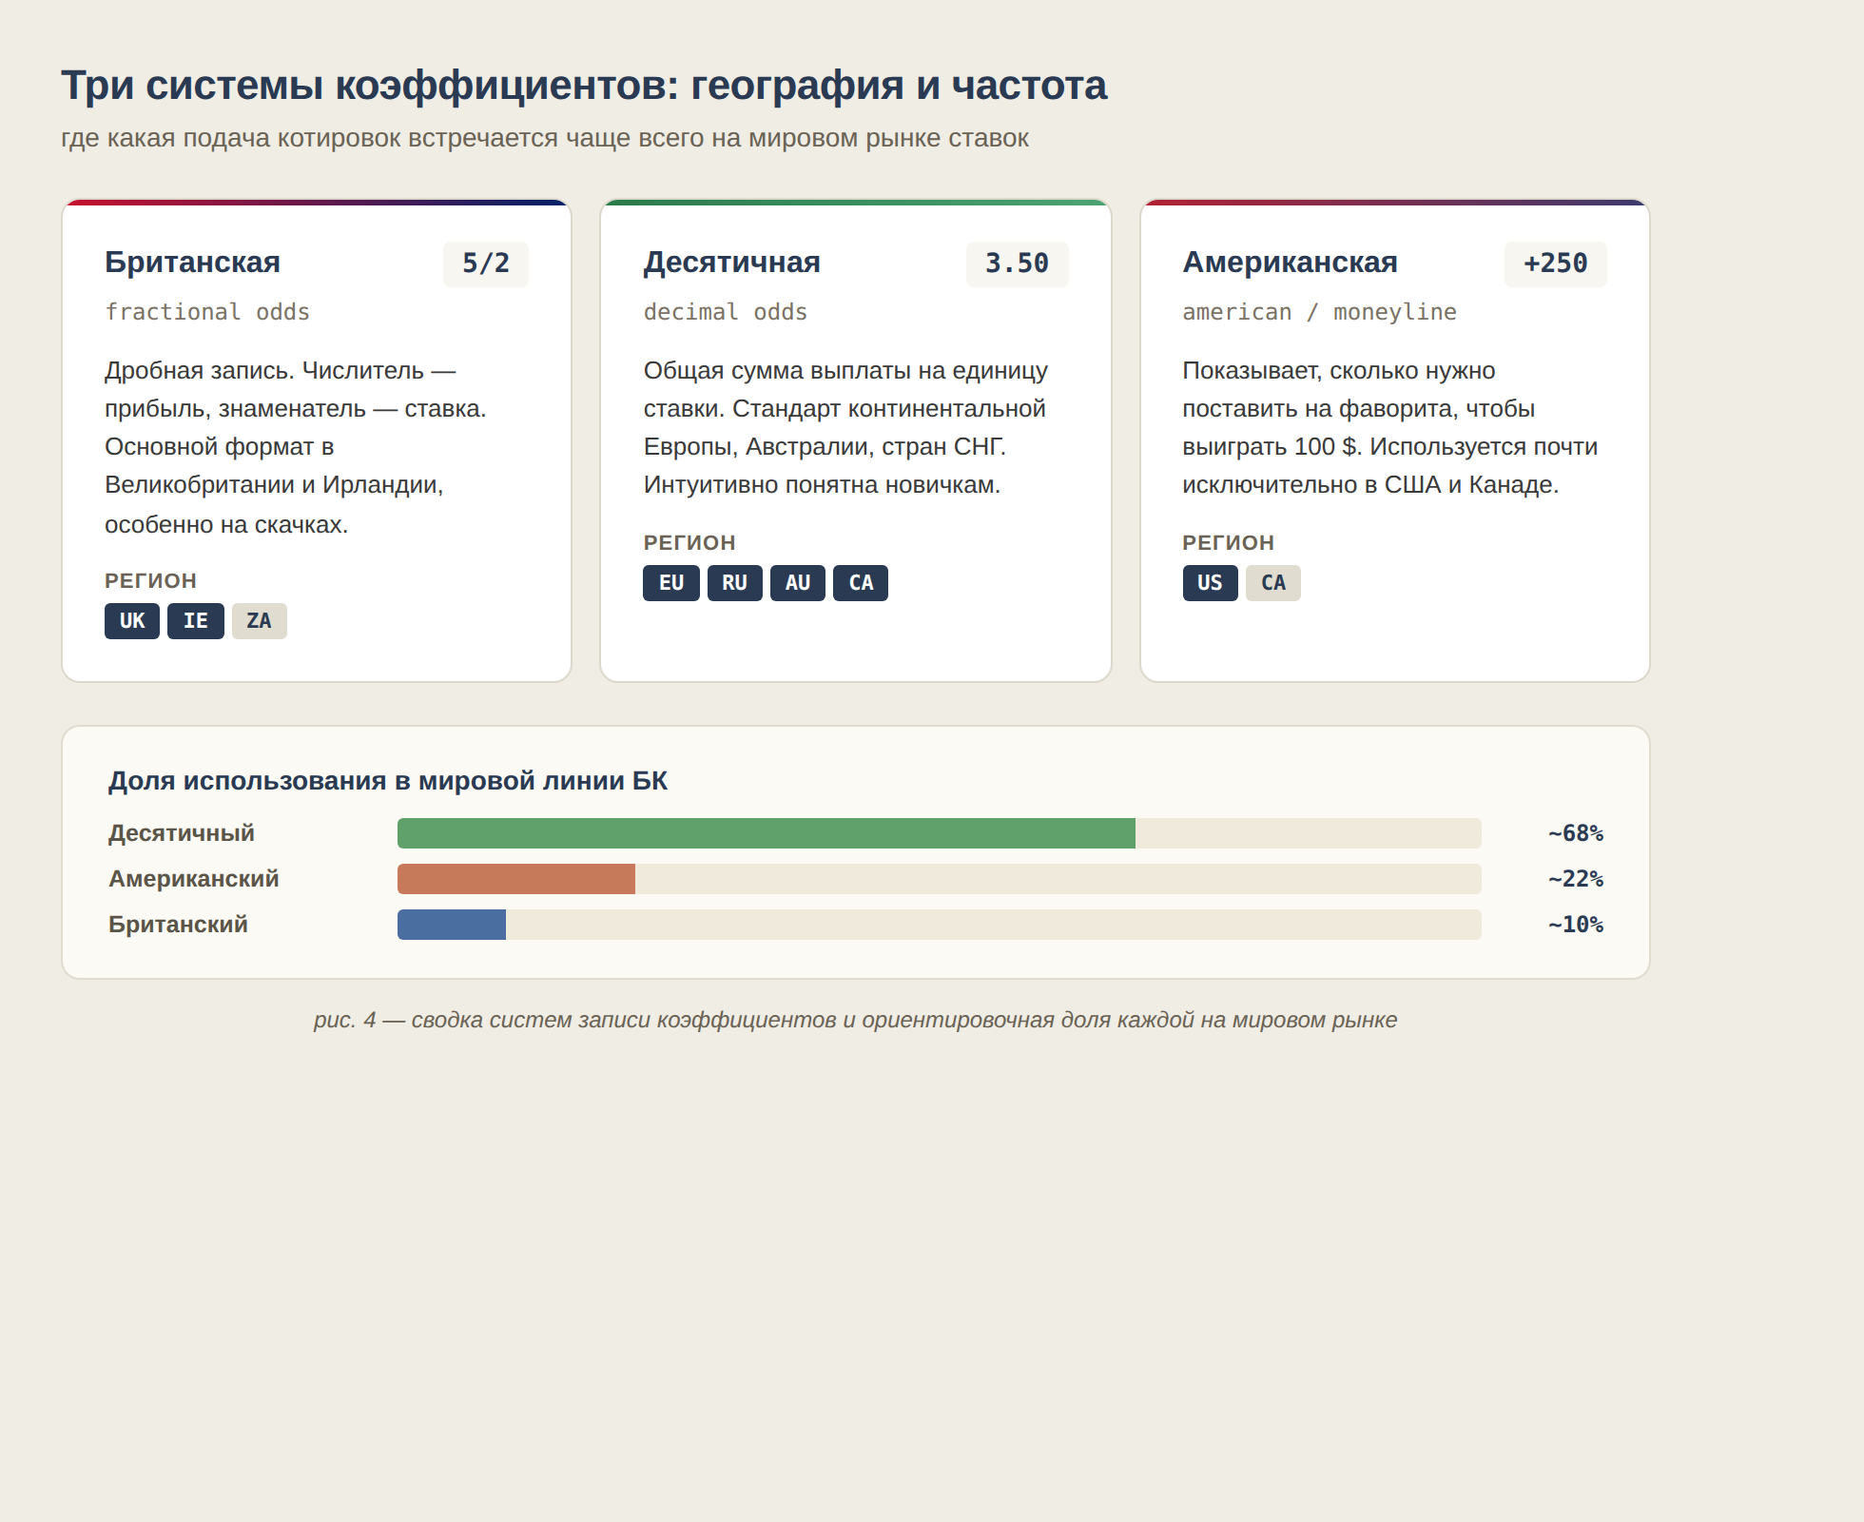
Task: Click the Десятичная card heading
Action: [x=731, y=262]
